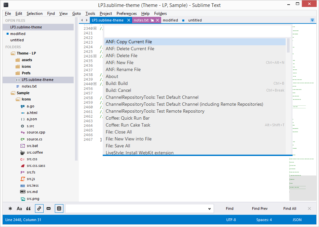Click the Find button

tap(230, 208)
